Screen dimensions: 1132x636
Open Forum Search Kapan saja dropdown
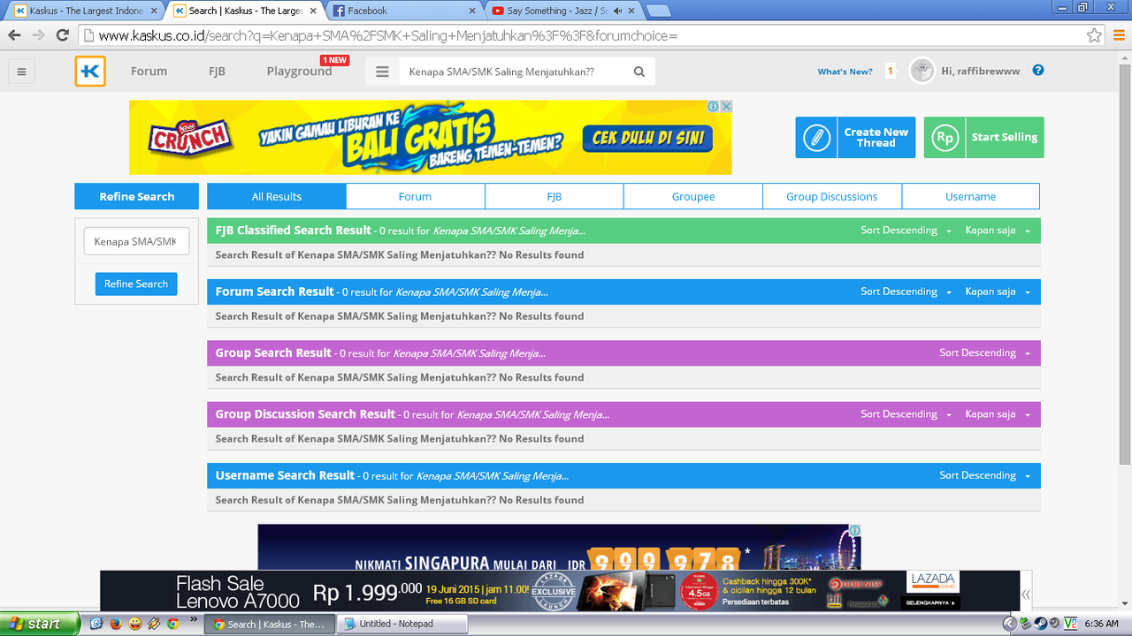[x=998, y=291]
